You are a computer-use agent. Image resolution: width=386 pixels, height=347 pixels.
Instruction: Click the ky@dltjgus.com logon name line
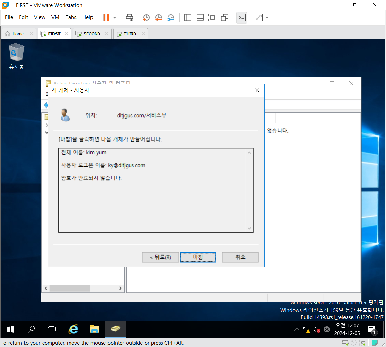[x=103, y=165]
